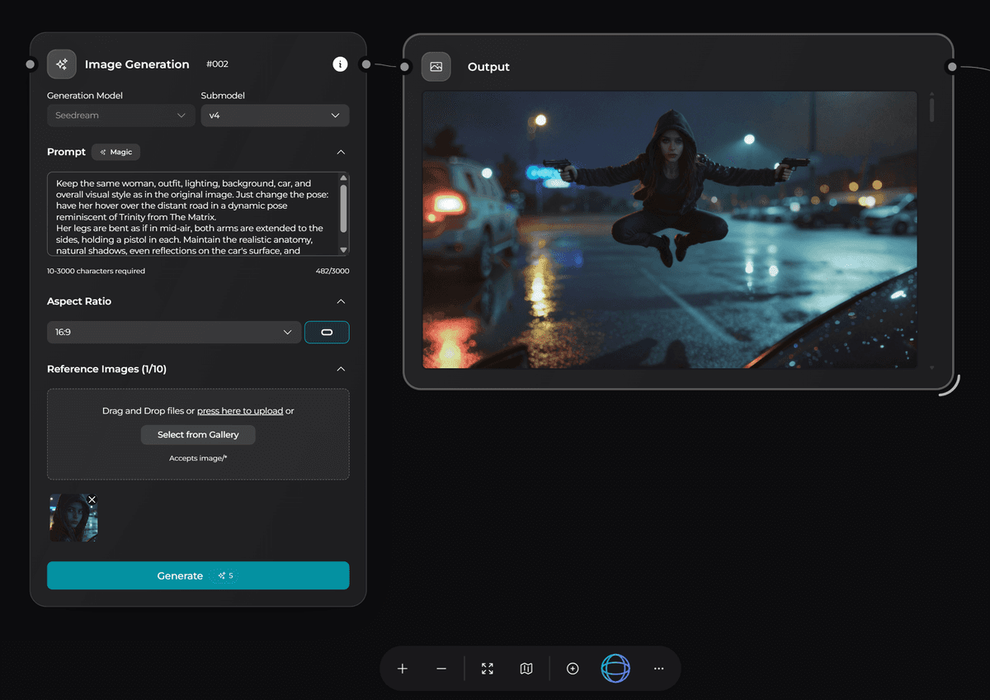The image size is (990, 700).
Task: Open the Generation Model Seedream dropdown
Action: coord(120,116)
